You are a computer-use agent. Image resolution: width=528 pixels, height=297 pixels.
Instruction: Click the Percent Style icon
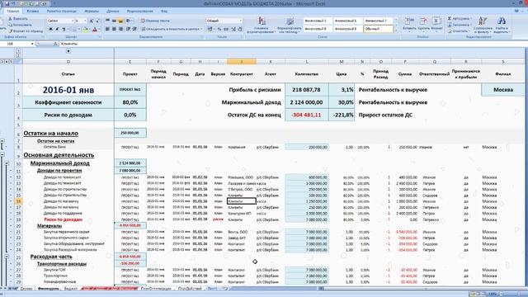(x=219, y=30)
